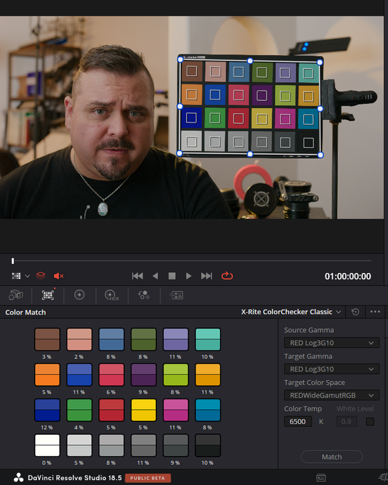
Task: Click the 01:00:00:00 timecode display
Action: click(x=348, y=276)
